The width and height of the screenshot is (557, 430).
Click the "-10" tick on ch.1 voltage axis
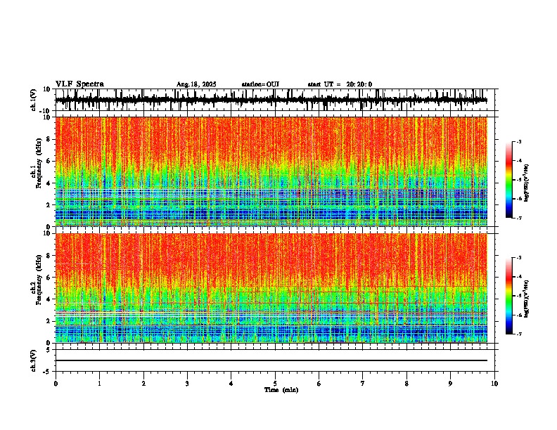(46, 111)
